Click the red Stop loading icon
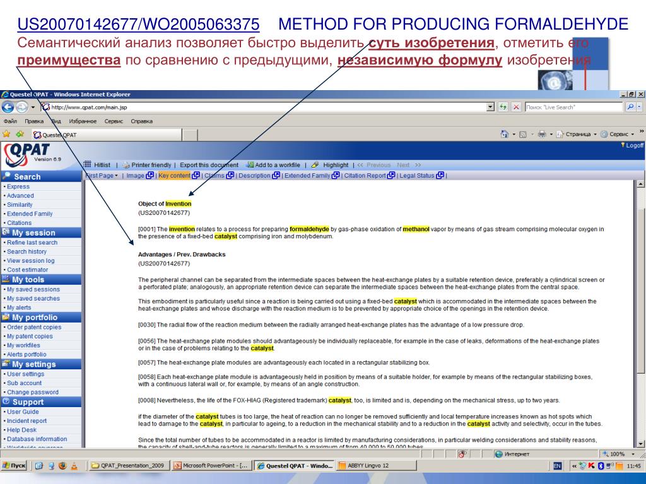646x484 pixels. pyautogui.click(x=516, y=107)
